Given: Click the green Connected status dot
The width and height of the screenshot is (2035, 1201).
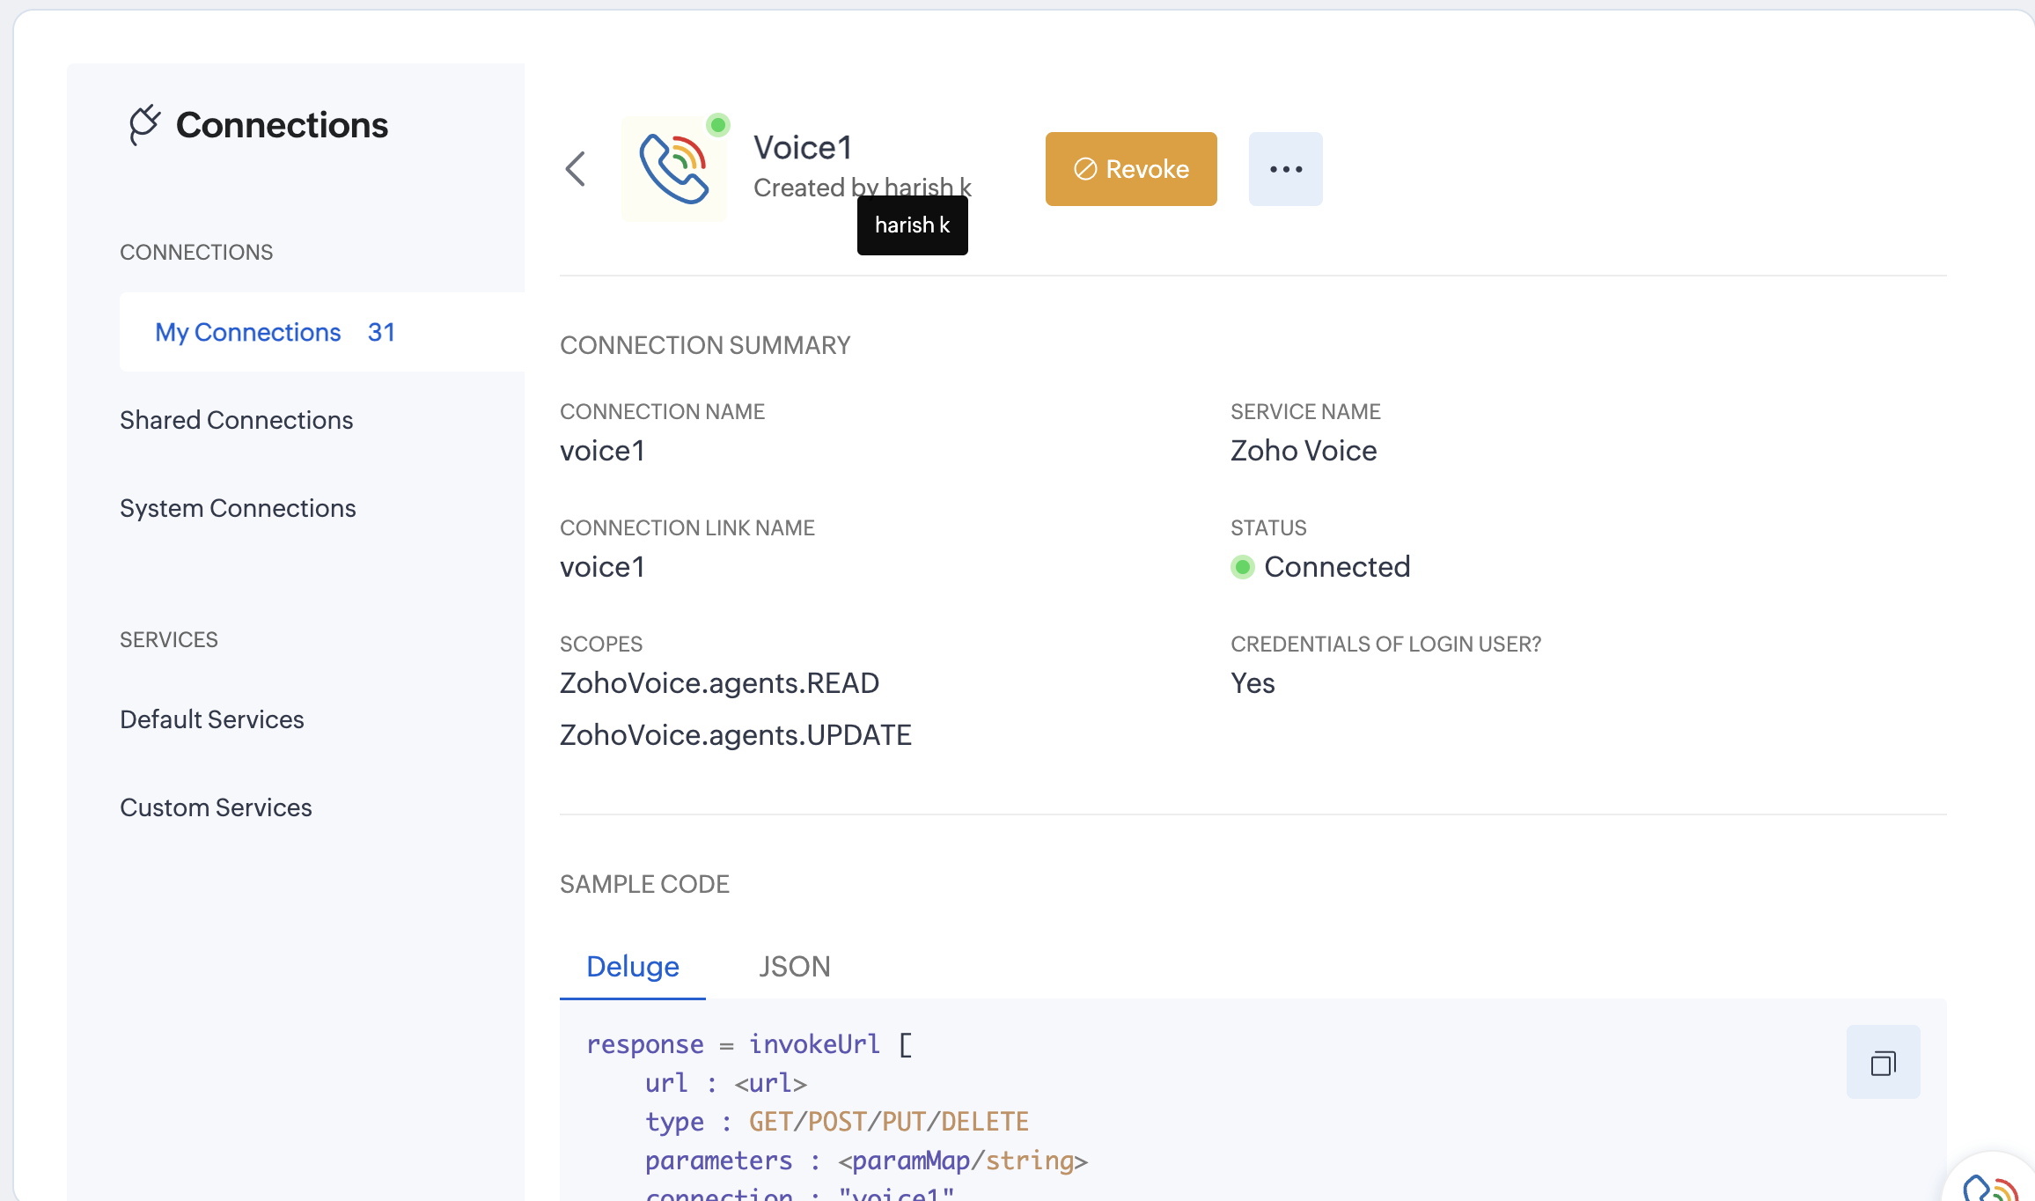Looking at the screenshot, I should pyautogui.click(x=1243, y=567).
